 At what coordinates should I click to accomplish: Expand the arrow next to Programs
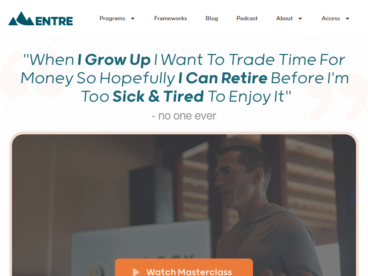click(x=132, y=18)
